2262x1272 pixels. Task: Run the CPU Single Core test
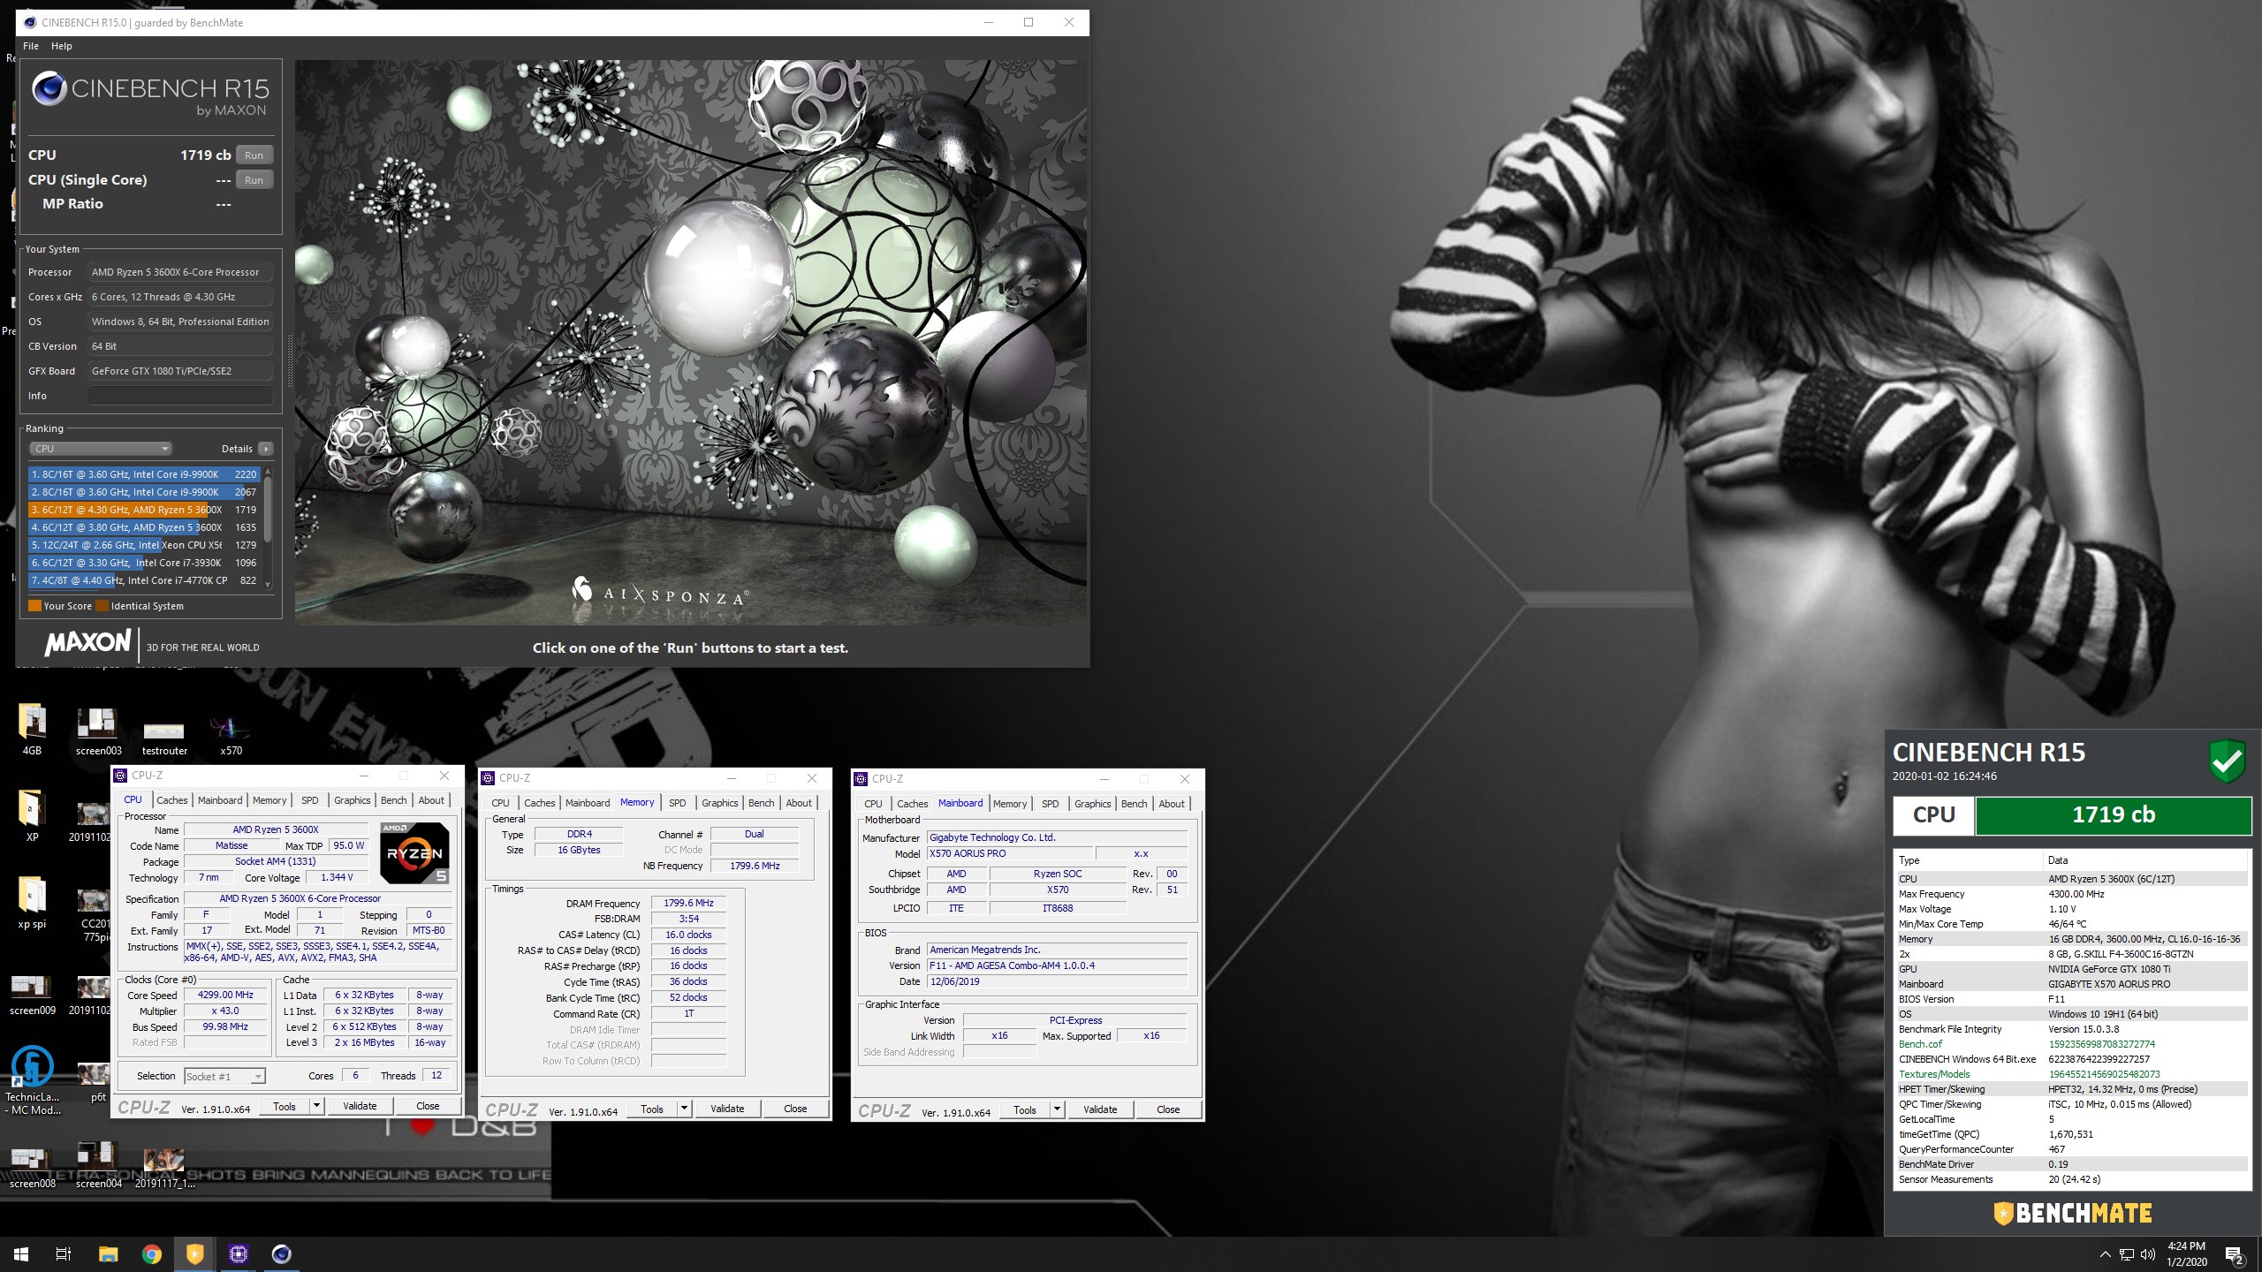point(254,180)
